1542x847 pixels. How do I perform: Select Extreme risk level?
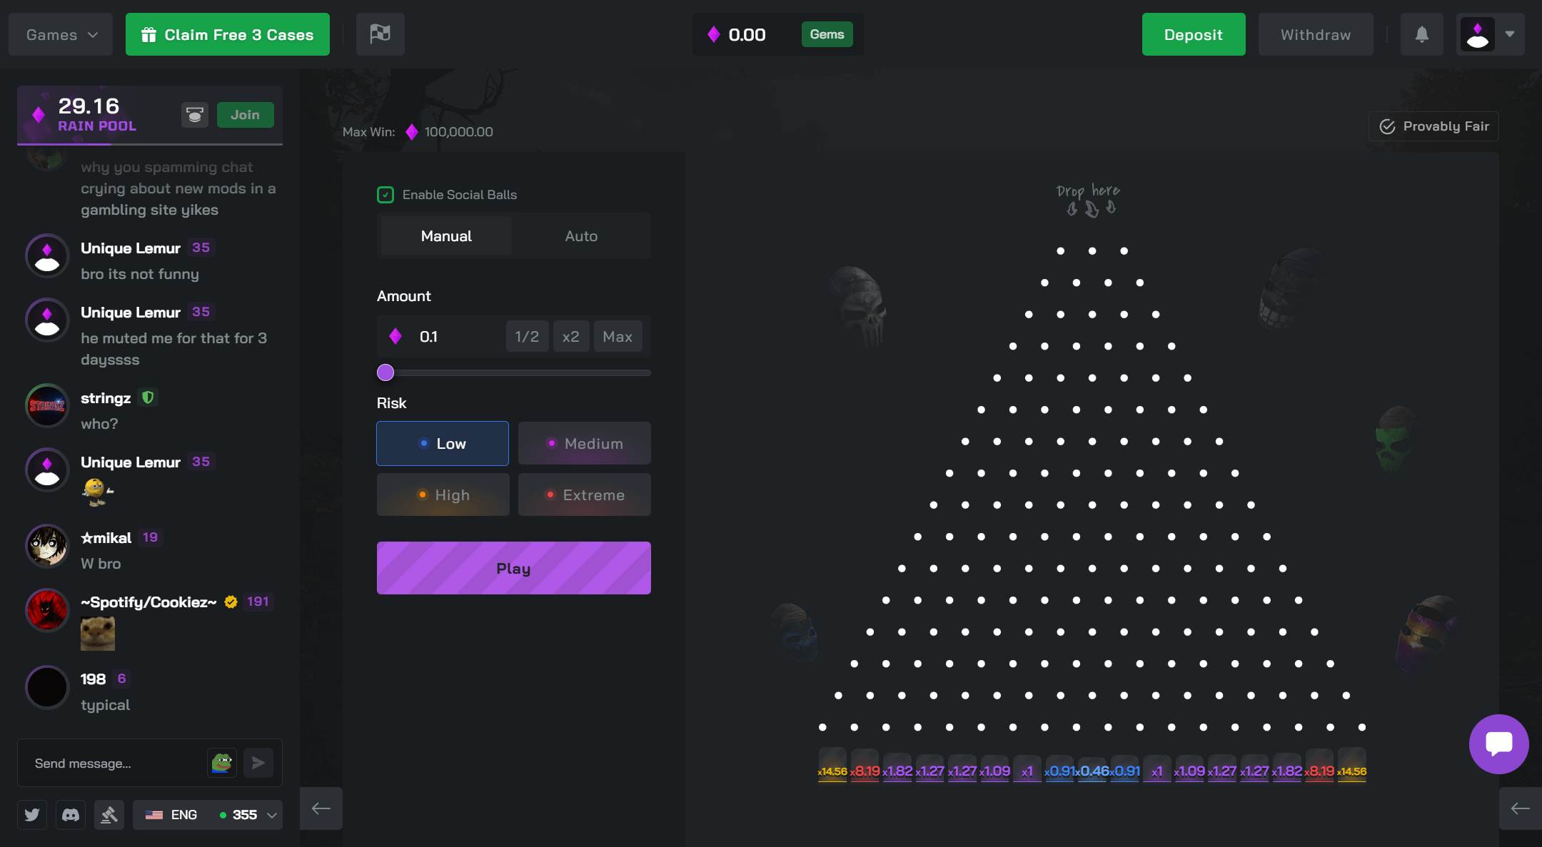pos(584,494)
